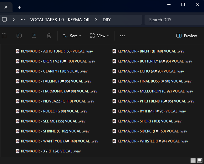Select HARMONIC (A# 98) VOCAL .wav file
Viewport: 204px width, 164px height.
click(57, 91)
